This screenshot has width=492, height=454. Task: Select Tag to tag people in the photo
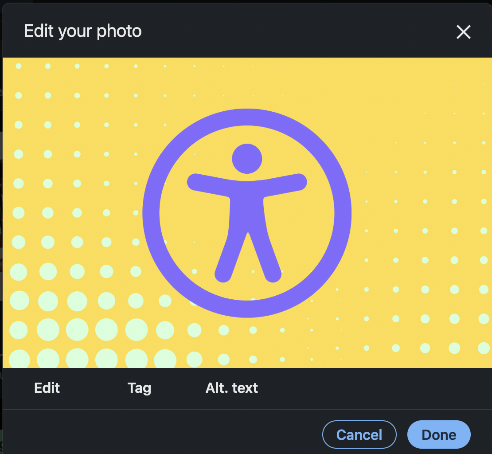139,388
